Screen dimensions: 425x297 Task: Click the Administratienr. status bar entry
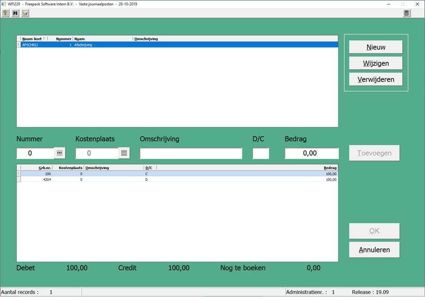coord(310,292)
